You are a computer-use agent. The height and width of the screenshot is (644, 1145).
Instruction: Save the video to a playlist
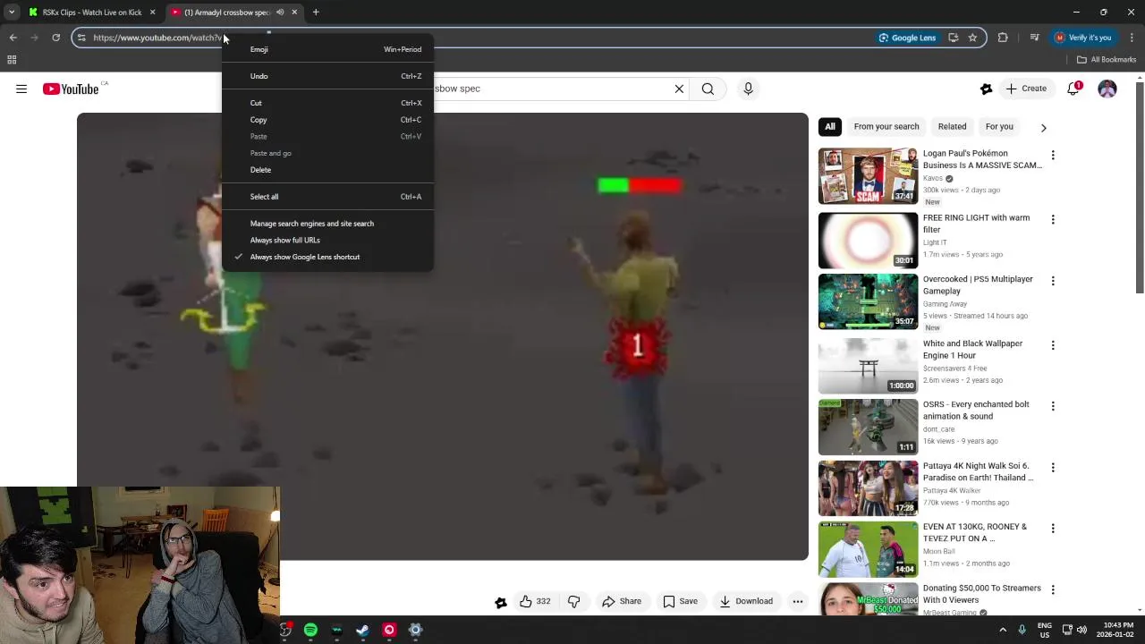click(680, 601)
